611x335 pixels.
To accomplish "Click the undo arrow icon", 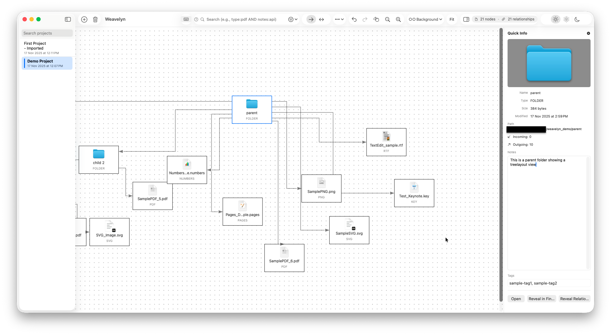I will [x=354, y=19].
